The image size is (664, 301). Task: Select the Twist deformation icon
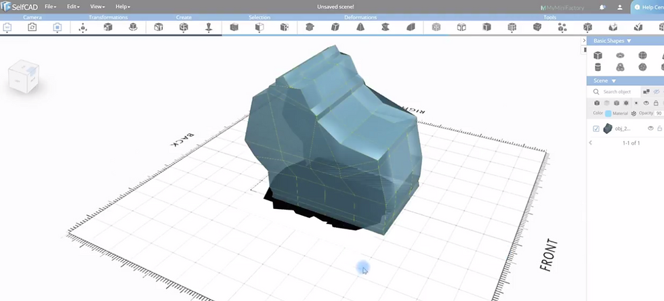coord(385,27)
